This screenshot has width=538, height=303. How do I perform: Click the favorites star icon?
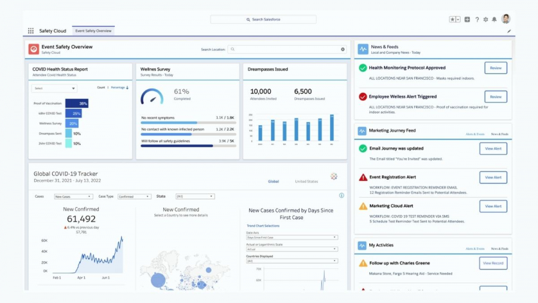pyautogui.click(x=453, y=19)
